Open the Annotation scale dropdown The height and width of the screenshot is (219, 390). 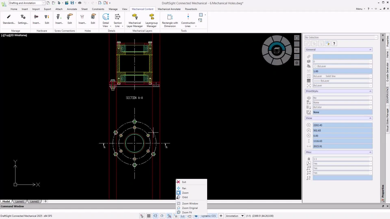(x=235, y=216)
